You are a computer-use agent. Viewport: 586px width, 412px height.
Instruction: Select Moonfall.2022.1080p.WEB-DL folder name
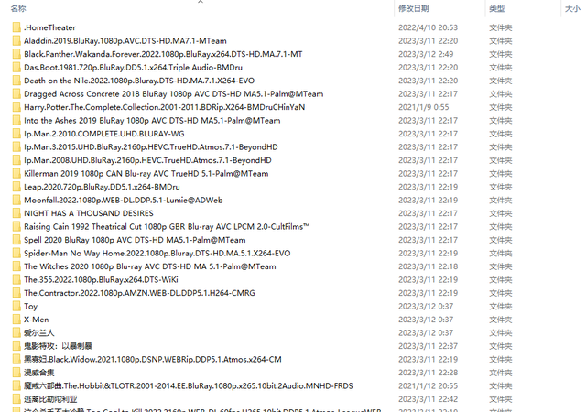click(x=124, y=200)
